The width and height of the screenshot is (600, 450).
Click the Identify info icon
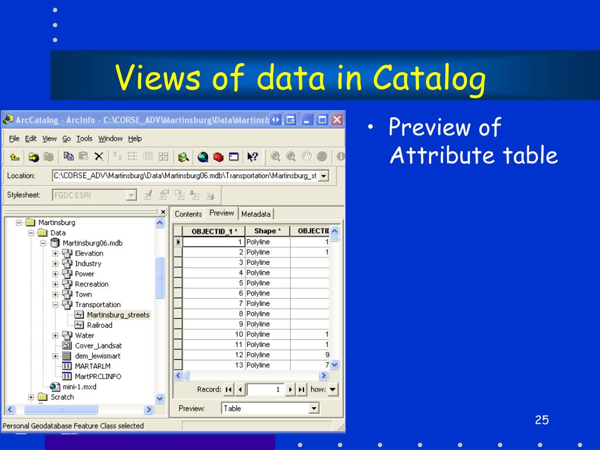point(340,156)
